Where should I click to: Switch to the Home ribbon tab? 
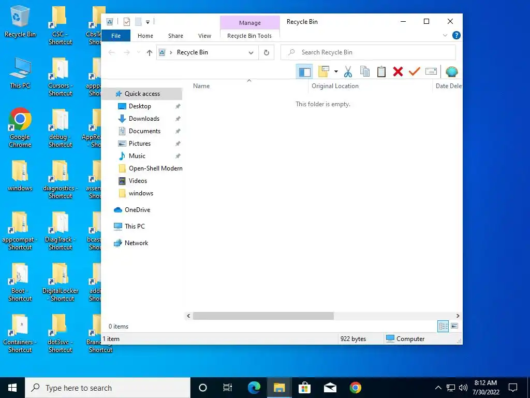145,36
